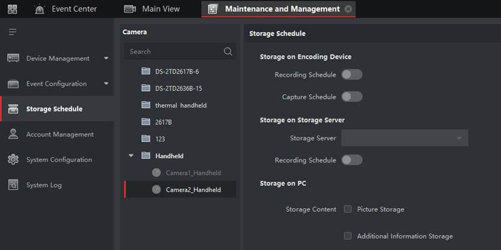
Task: Open the DS-2TD2617B-6 camera folder
Action: tap(177, 71)
